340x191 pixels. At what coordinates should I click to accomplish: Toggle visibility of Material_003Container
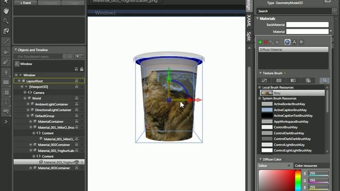[76, 168]
